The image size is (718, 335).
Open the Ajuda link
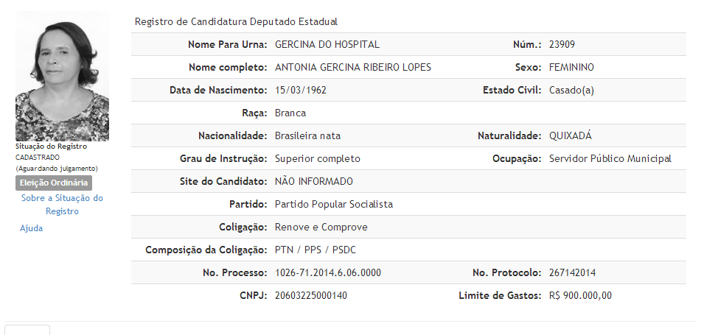click(32, 228)
